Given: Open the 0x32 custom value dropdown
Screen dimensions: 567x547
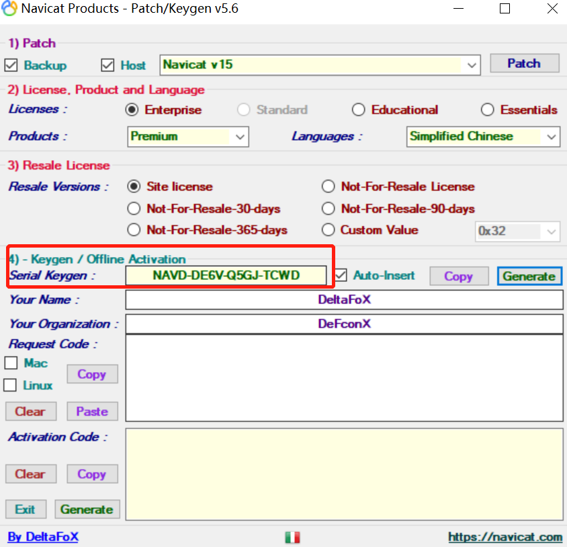Looking at the screenshot, I should pos(517,231).
